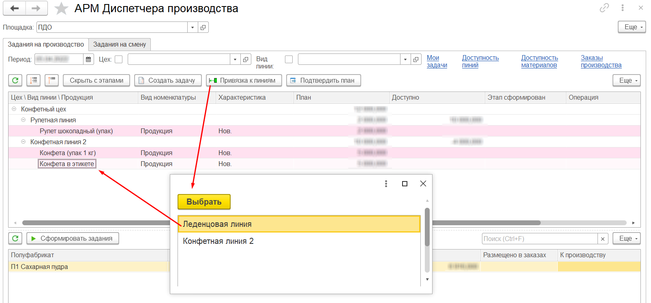Open the Доступность материалов link
This screenshot has height=303, width=651.
(539, 62)
